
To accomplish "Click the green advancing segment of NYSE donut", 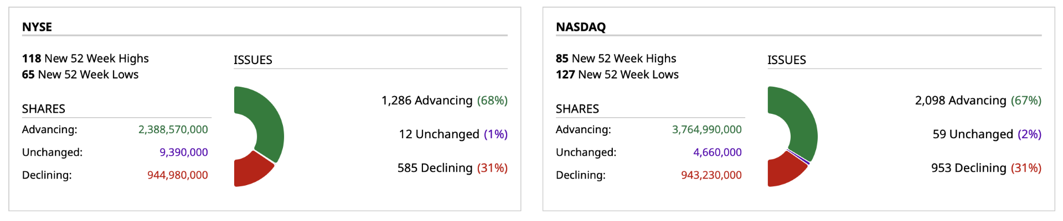I will [269, 122].
